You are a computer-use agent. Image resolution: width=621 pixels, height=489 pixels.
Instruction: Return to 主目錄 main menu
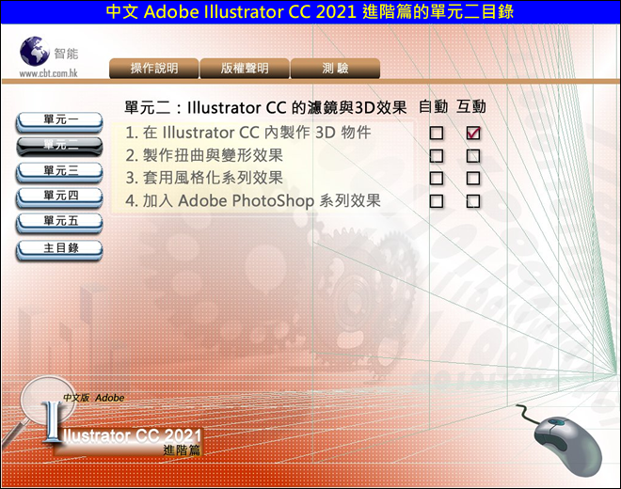click(60, 249)
